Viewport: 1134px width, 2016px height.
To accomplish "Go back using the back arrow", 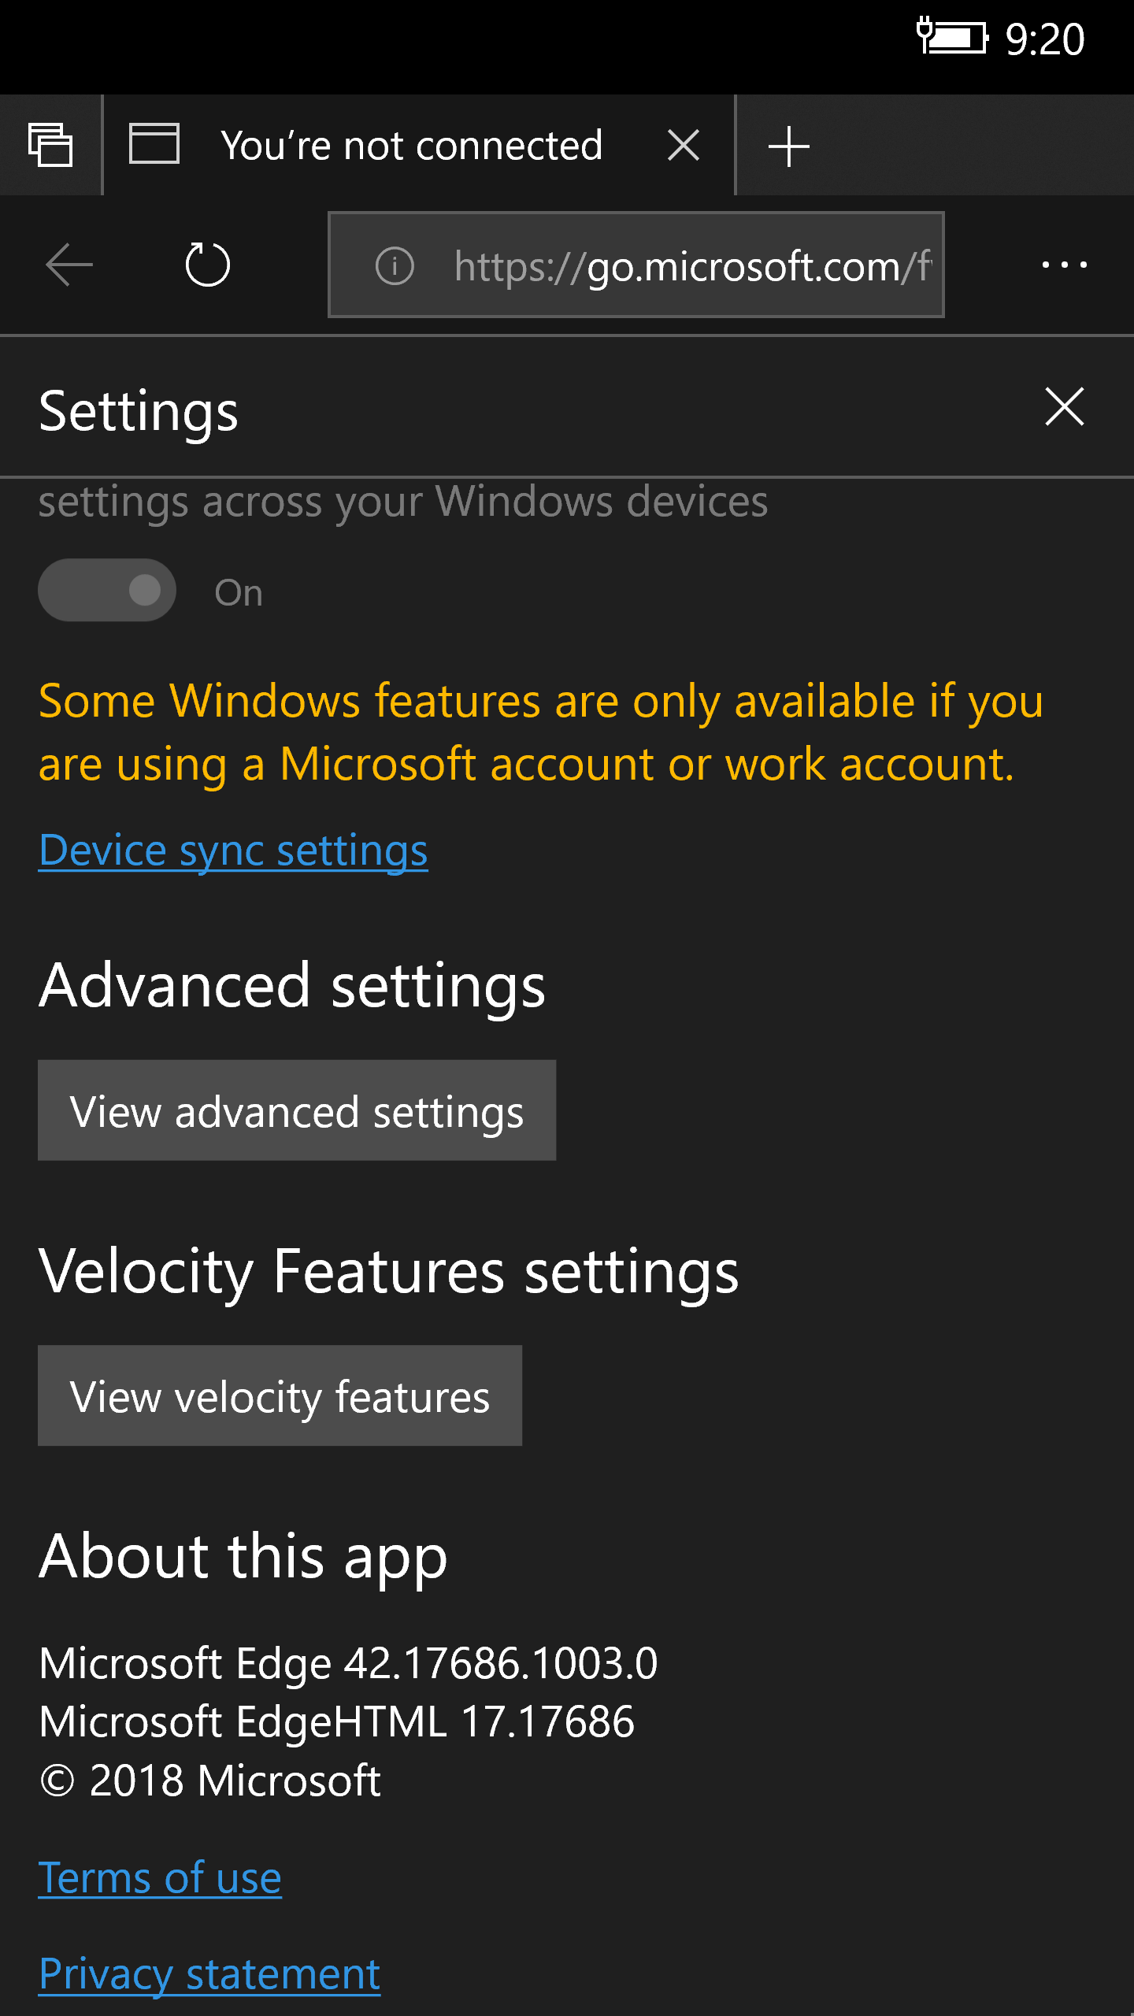I will pyautogui.click(x=69, y=265).
